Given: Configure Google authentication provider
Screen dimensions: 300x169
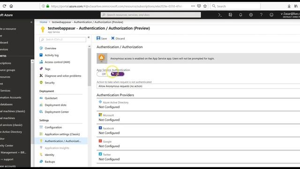Looking at the screenshot, I should pyautogui.click(x=198, y=144).
